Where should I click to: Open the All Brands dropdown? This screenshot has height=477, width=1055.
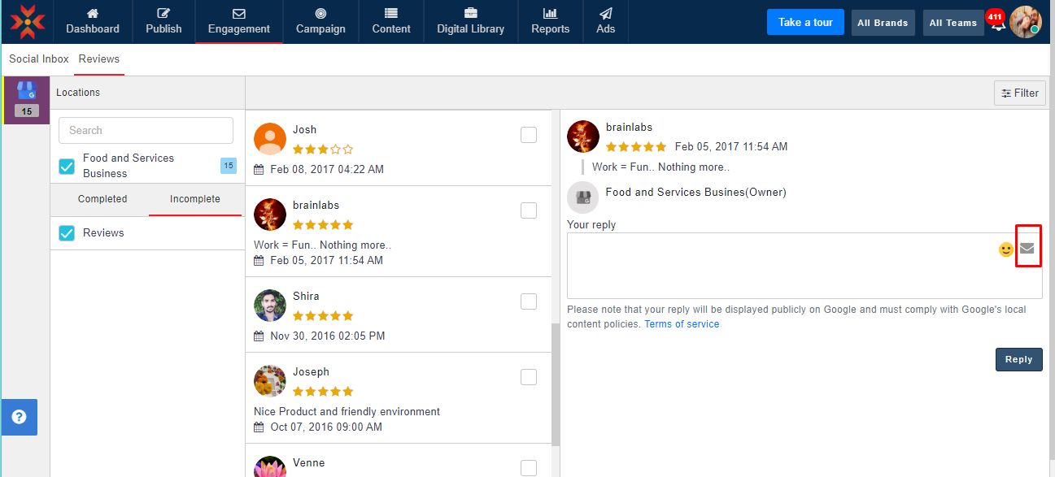[x=883, y=23]
